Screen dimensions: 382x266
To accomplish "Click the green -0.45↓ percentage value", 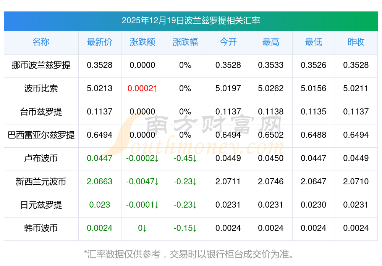I will [x=185, y=158].
